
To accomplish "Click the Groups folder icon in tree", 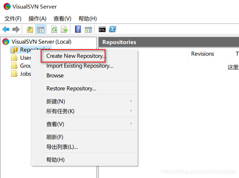I will (x=14, y=66).
